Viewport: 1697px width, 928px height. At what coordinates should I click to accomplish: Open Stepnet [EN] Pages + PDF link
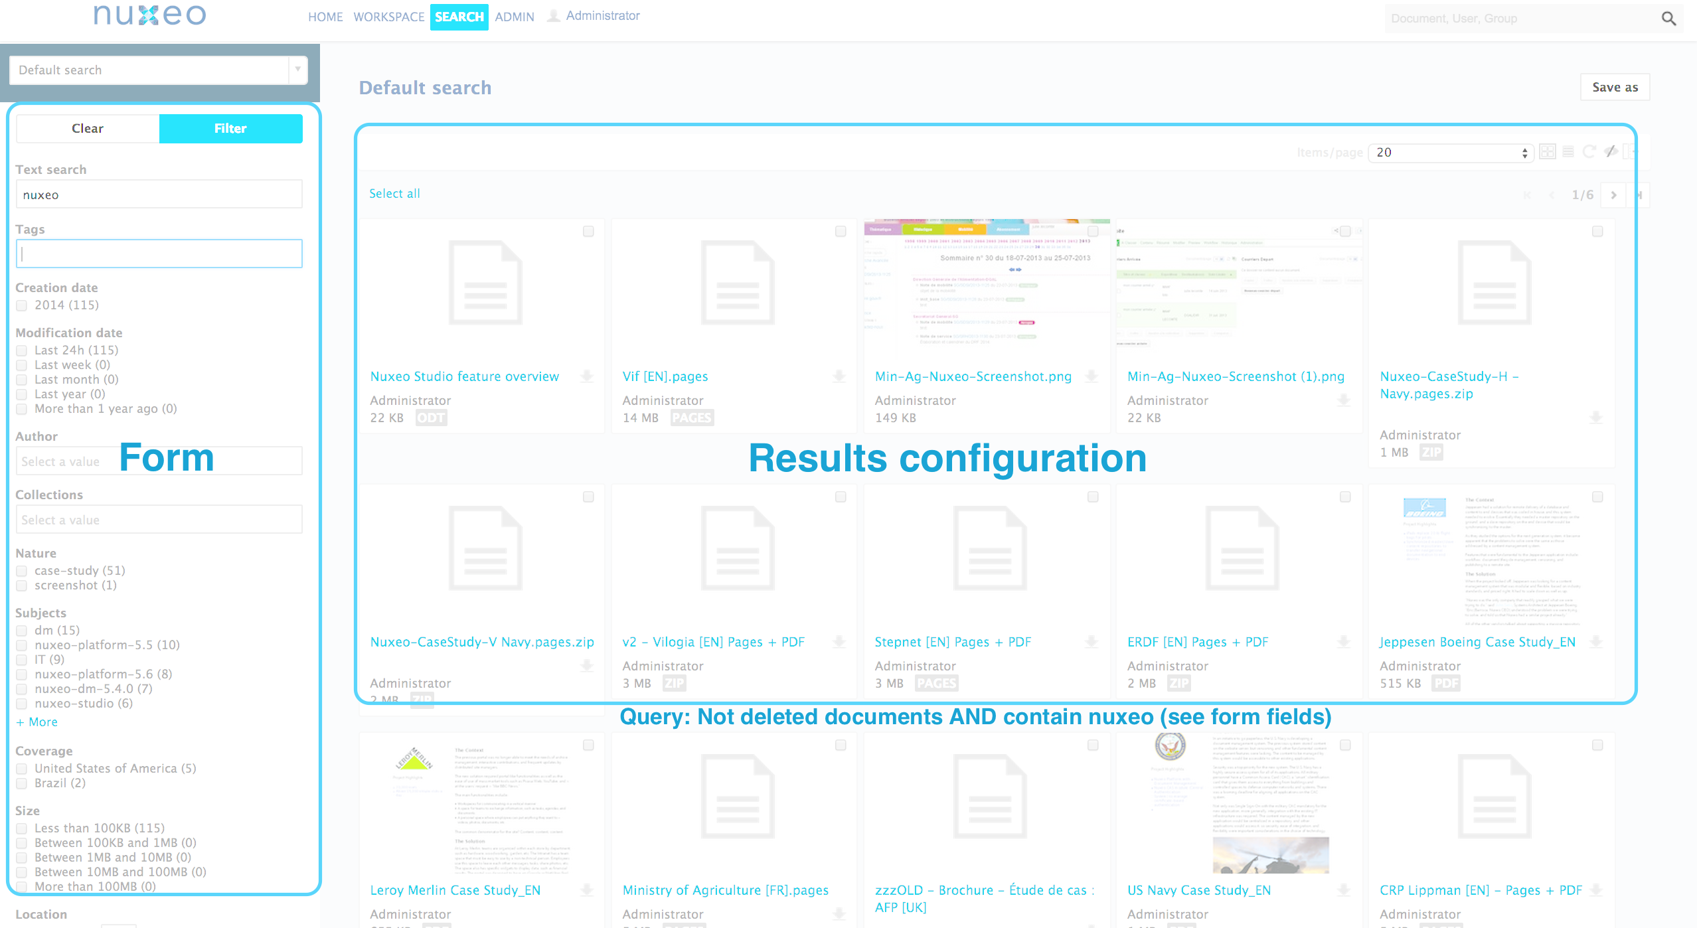pos(953,642)
